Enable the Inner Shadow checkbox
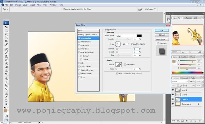 pos(79,42)
